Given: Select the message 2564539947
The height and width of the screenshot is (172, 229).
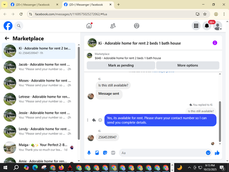Looking at the screenshot, I should click(x=107, y=137).
